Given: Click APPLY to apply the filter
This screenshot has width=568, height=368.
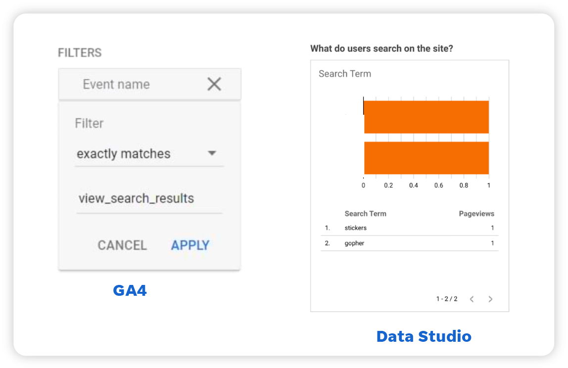Looking at the screenshot, I should [189, 245].
